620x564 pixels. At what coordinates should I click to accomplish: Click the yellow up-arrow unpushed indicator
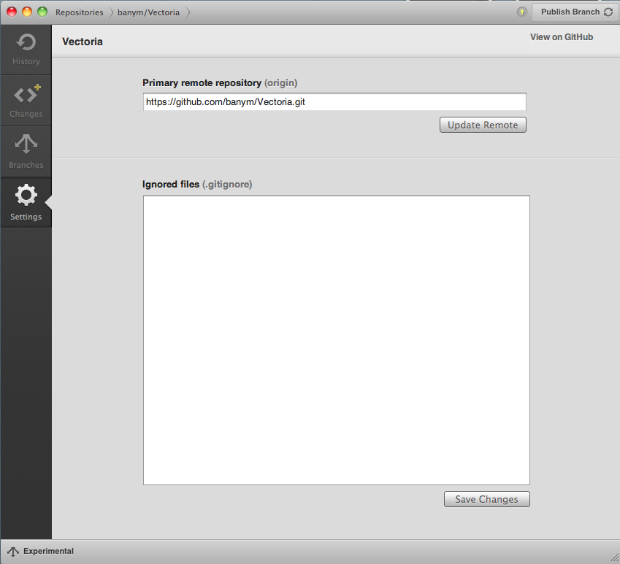[x=521, y=12]
